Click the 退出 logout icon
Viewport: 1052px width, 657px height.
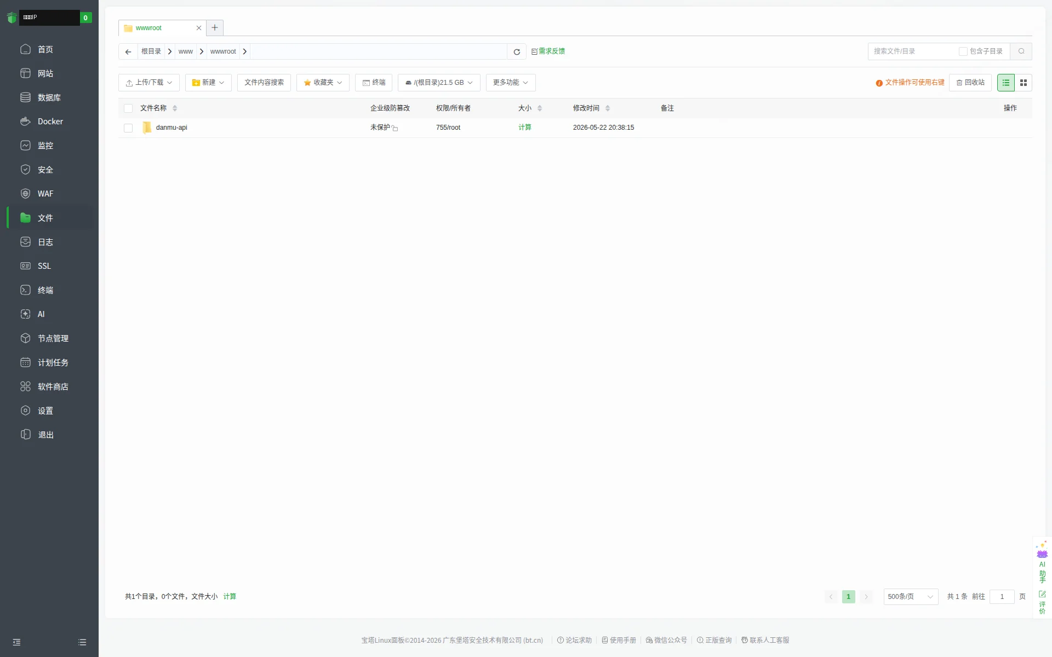point(25,434)
